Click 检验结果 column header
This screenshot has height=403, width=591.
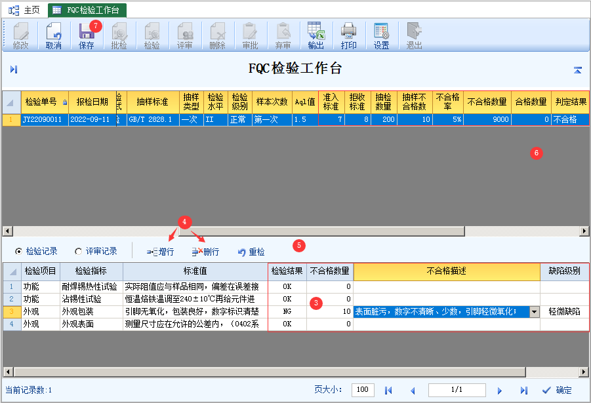(287, 271)
